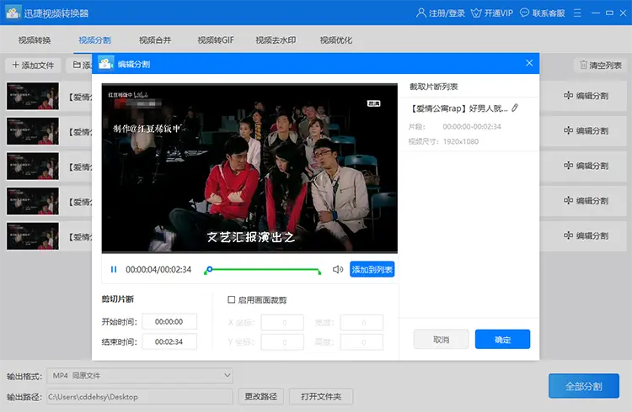Clear the list with 清空列表
This screenshot has width=632, height=412.
601,66
